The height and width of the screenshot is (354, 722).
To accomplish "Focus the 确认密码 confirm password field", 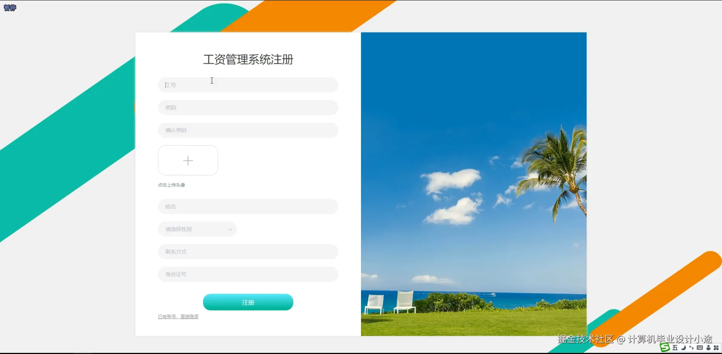I will (248, 130).
